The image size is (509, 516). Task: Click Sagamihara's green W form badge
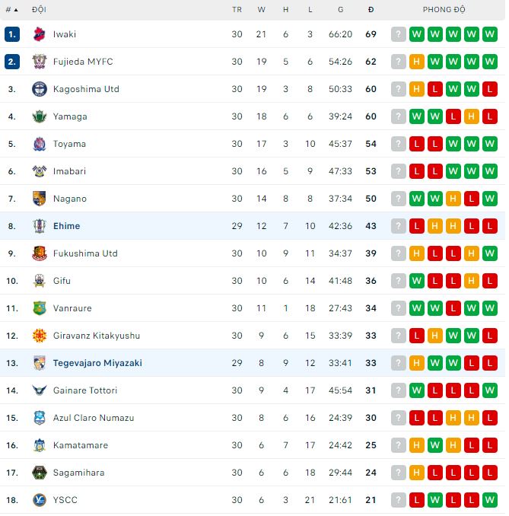tap(489, 473)
